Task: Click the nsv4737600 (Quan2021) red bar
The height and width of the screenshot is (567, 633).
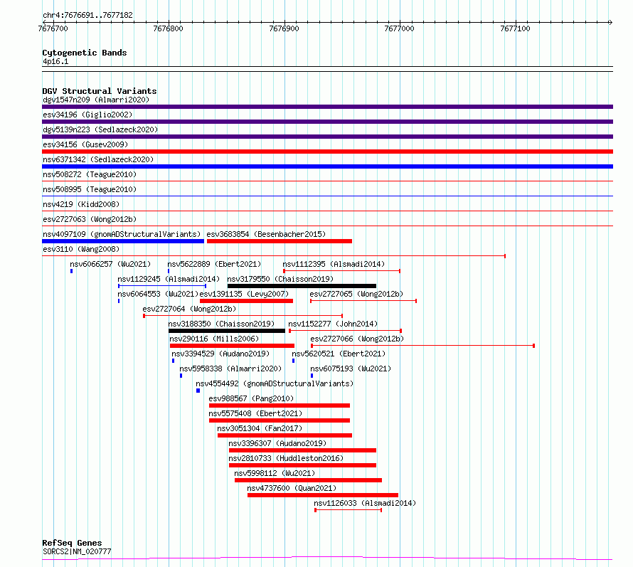Action: 323,495
